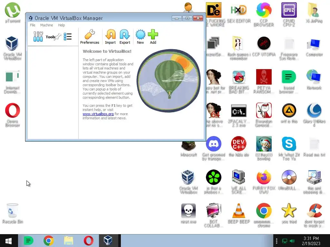Select the Angry Birds desktop icon
Viewport: 330px width, 247px height.
coord(239,82)
